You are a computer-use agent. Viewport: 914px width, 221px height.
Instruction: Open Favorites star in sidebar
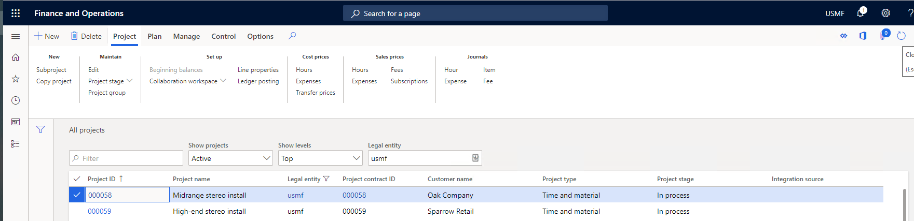[x=16, y=79]
